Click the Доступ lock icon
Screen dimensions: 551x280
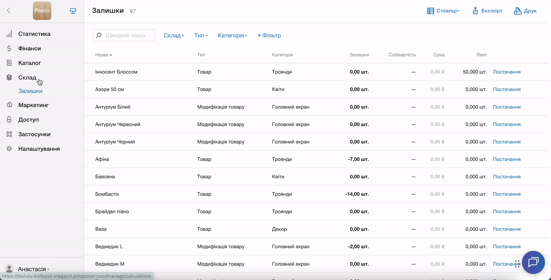(9, 120)
